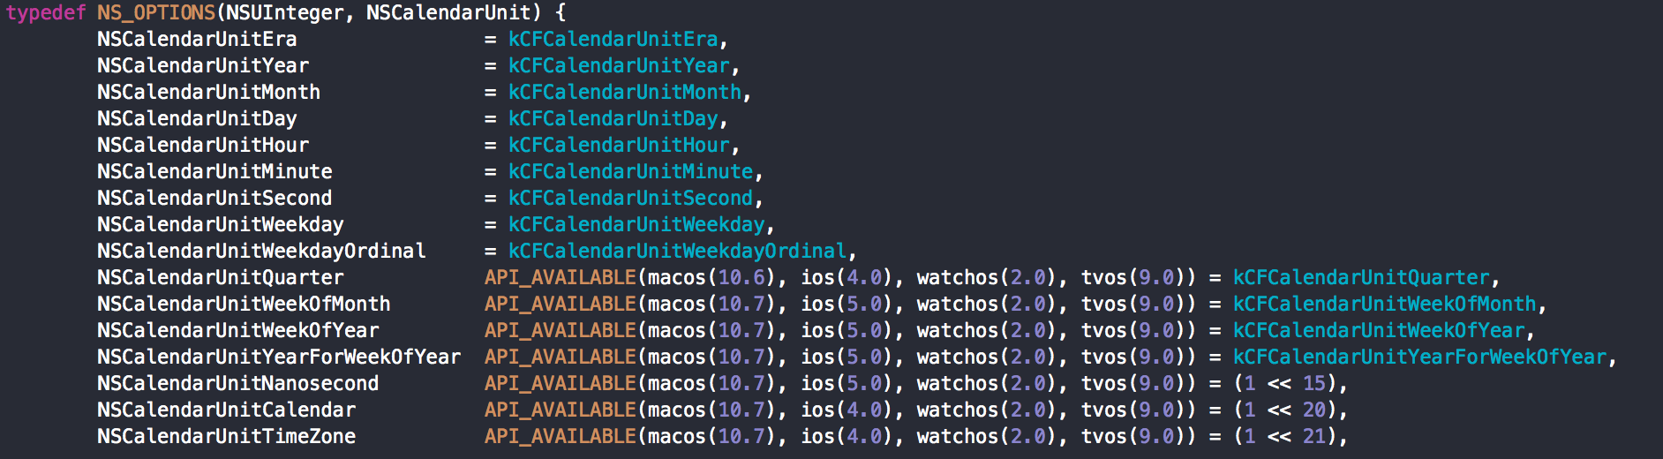
Task: Click API_AVAILABLE on the NSCalendarUnitCalendar line
Action: 560,410
